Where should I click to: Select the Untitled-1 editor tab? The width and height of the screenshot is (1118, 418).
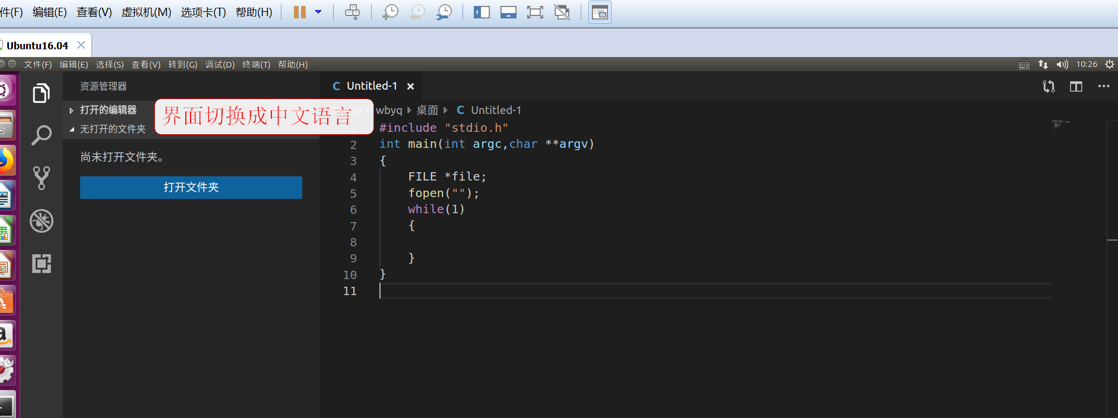[372, 86]
